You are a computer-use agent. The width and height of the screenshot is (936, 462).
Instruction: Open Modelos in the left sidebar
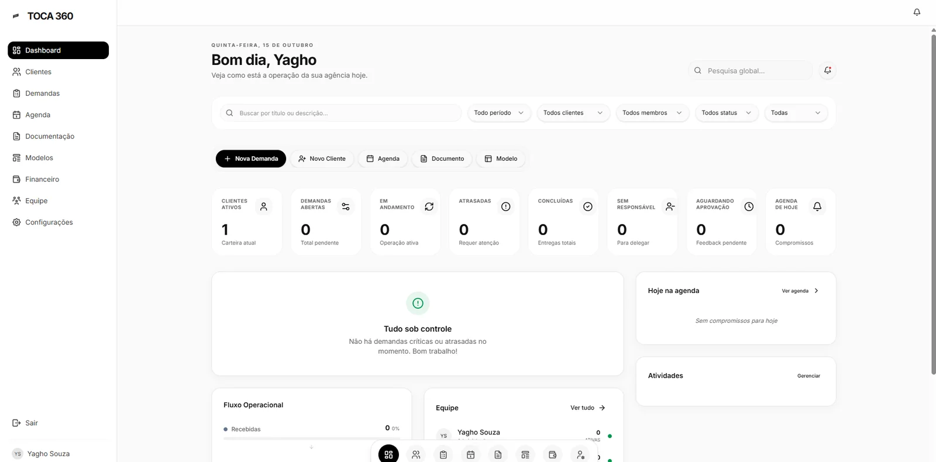(x=58, y=158)
